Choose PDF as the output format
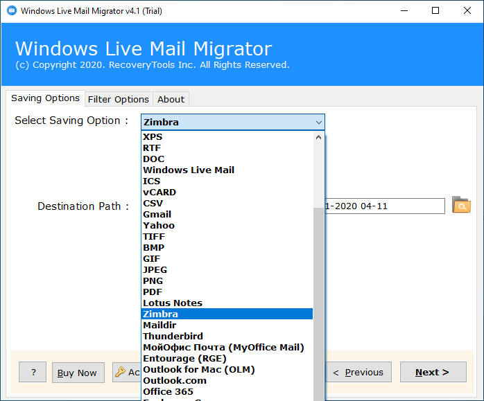 click(227, 292)
